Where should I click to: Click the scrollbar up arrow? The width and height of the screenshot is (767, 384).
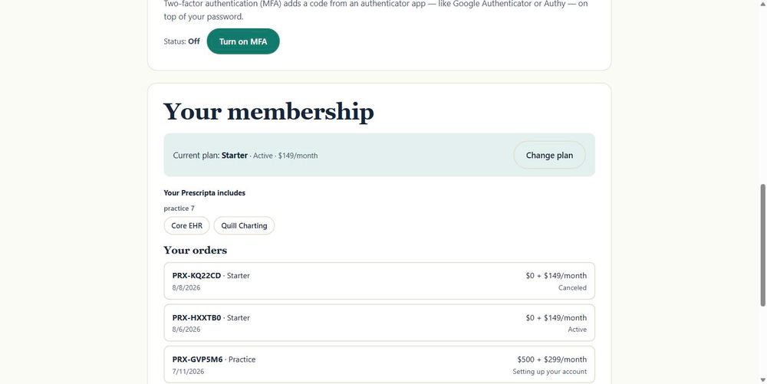(762, 4)
